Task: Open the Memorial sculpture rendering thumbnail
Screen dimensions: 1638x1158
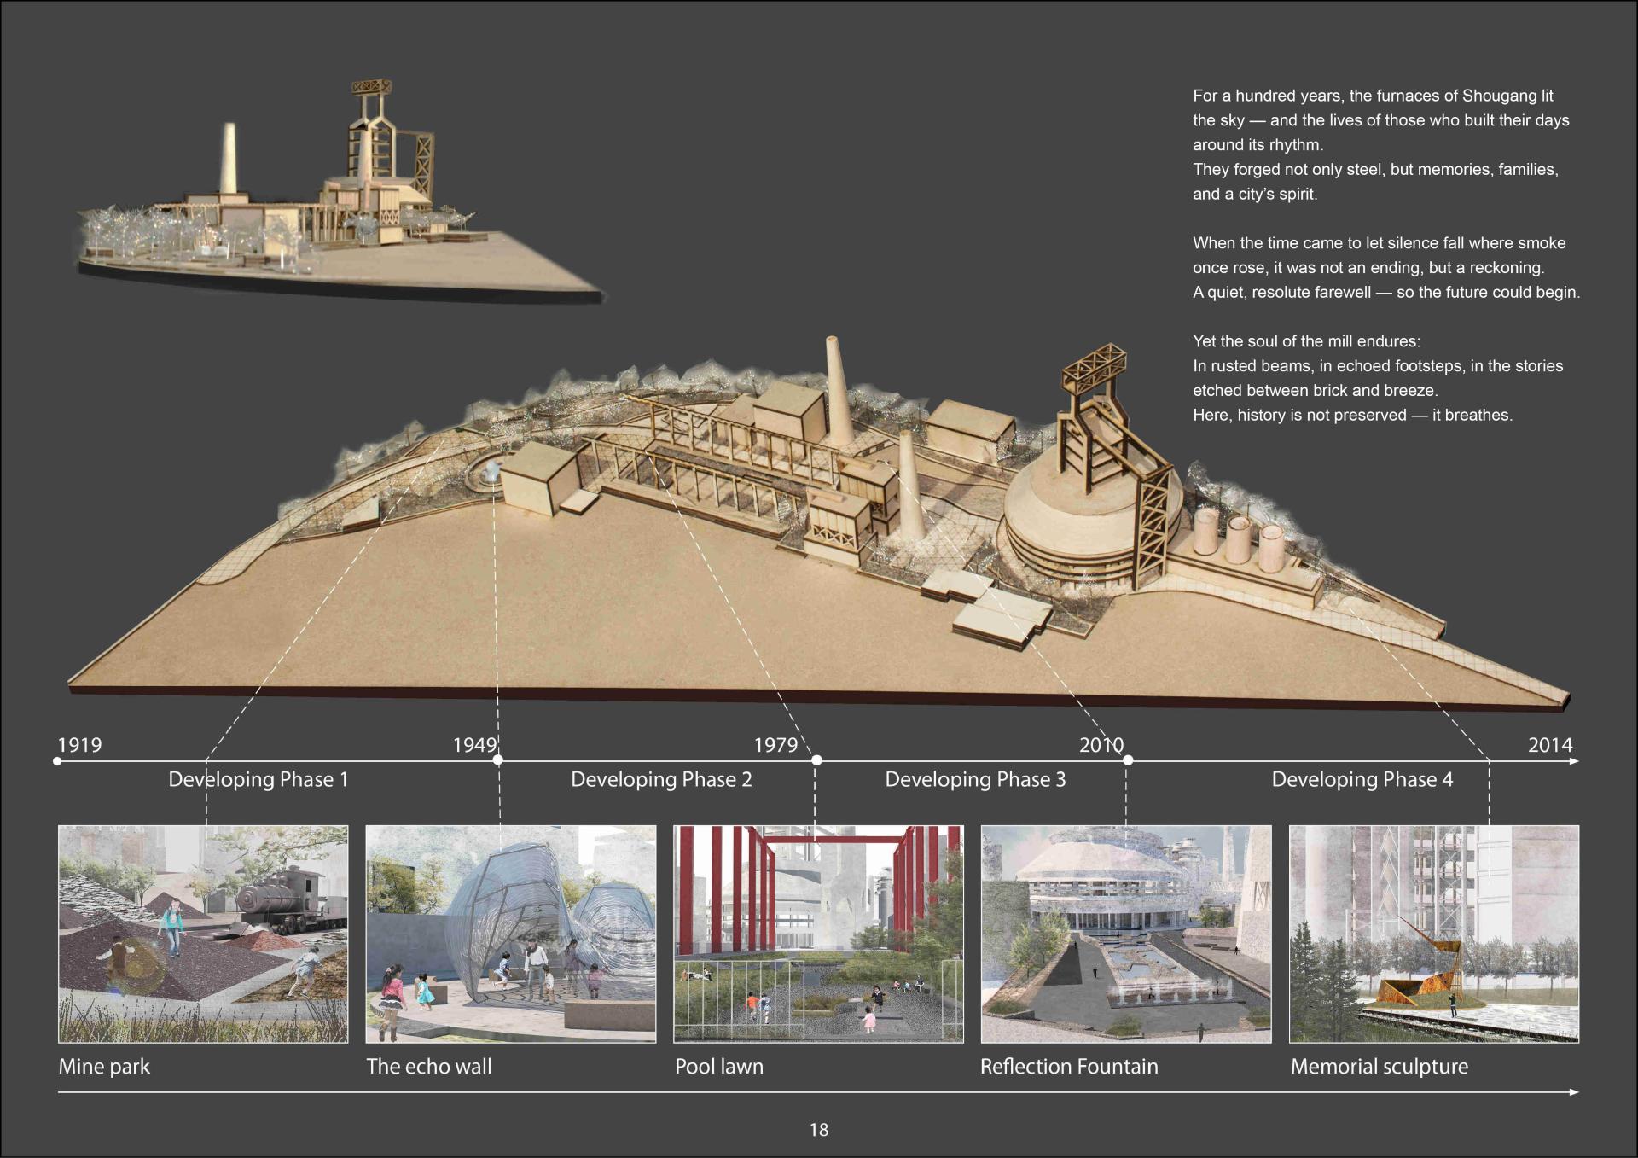Action: [x=1434, y=934]
